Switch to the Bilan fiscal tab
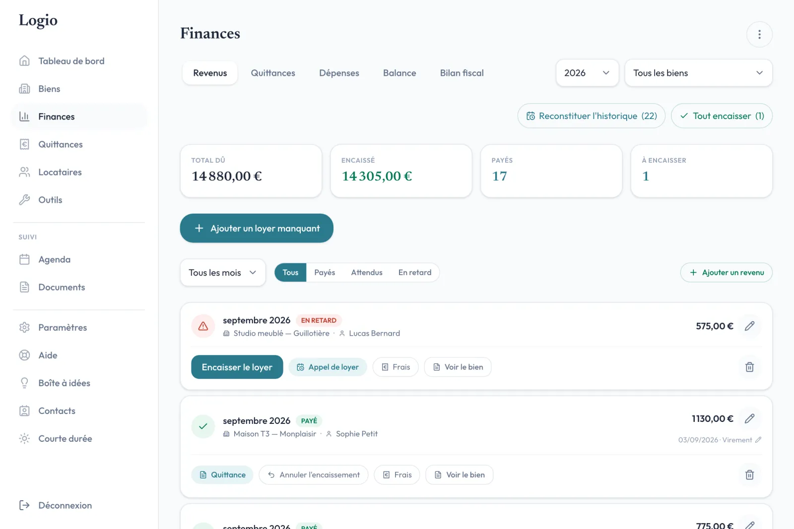 (462, 73)
